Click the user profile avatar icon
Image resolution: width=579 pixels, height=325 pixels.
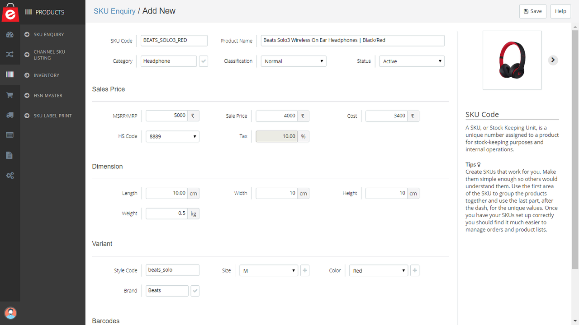[x=10, y=313]
